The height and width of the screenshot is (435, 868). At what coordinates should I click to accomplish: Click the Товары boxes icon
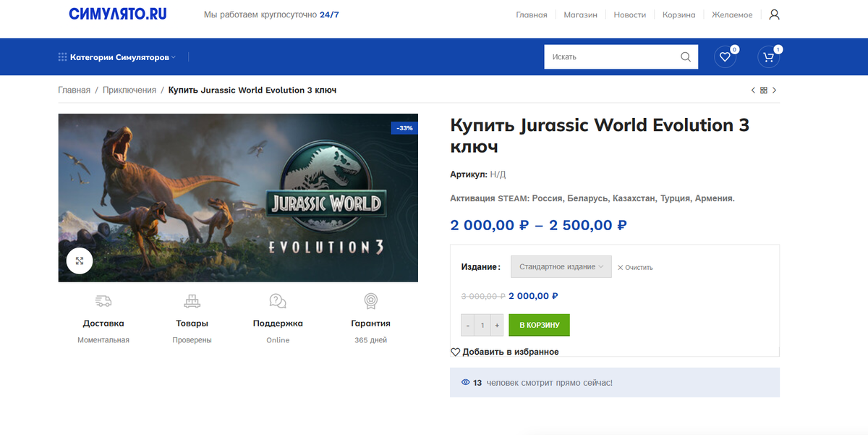192,300
